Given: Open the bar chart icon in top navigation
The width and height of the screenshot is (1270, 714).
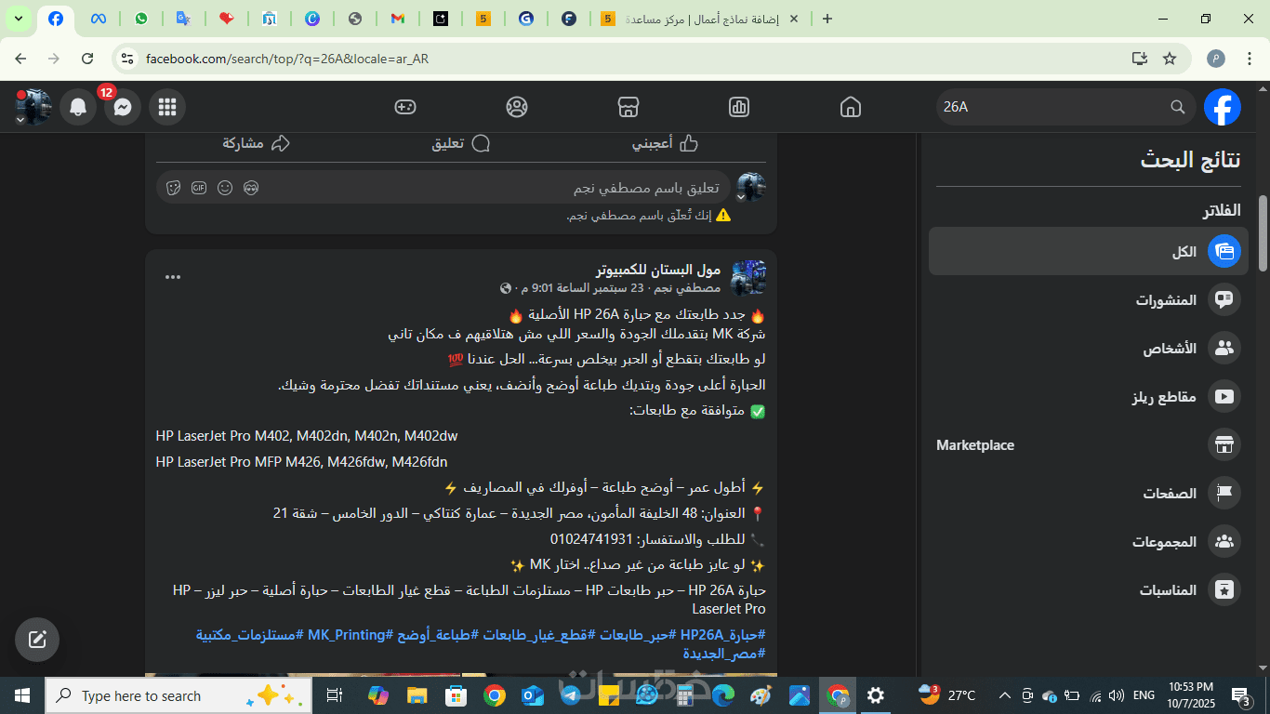Looking at the screenshot, I should tap(739, 107).
